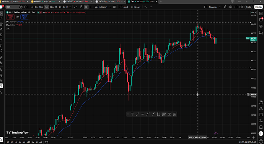Open chart settings gear icon

pos(231,7)
